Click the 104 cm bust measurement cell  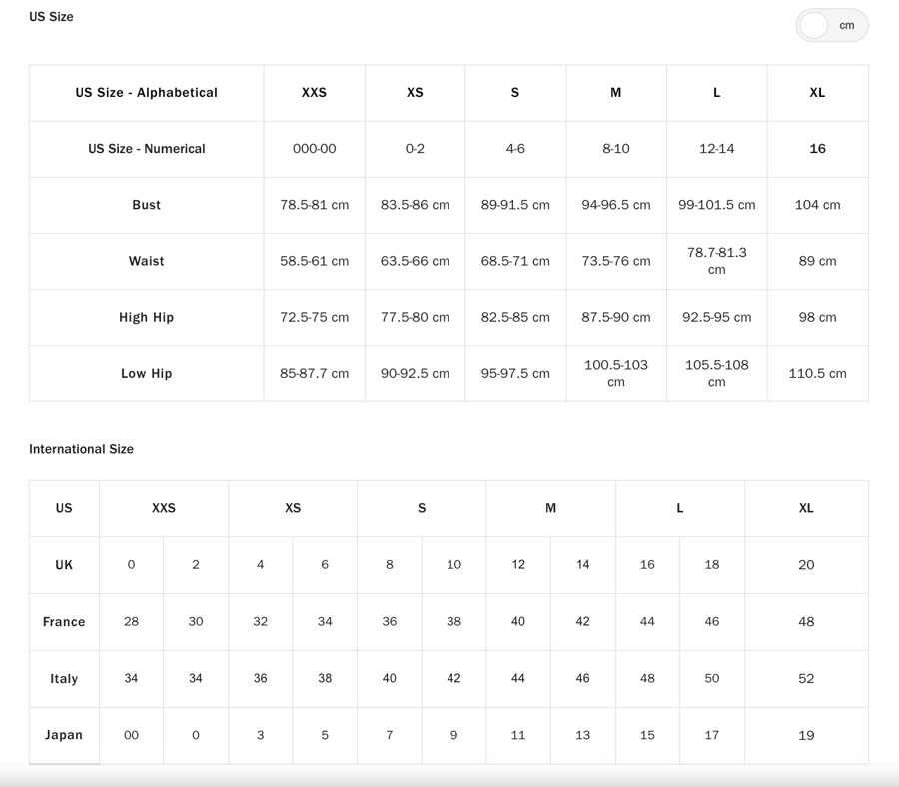pos(817,205)
